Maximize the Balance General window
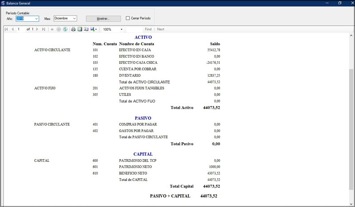This screenshot has height=207, width=355. [339, 3]
